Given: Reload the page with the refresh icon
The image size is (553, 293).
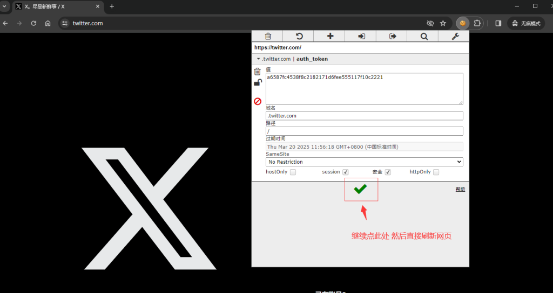Looking at the screenshot, I should tap(33, 23).
